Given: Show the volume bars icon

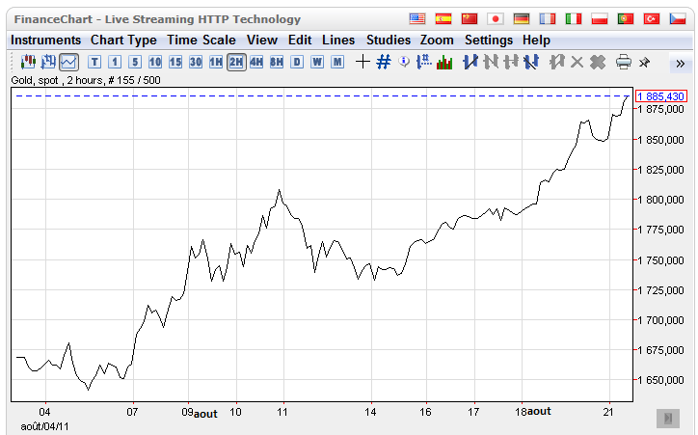Looking at the screenshot, I should pyautogui.click(x=444, y=62).
